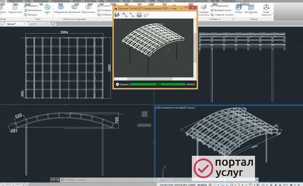Click the 5054 dimension in the top view
The width and height of the screenshot is (303, 186).
click(x=64, y=32)
